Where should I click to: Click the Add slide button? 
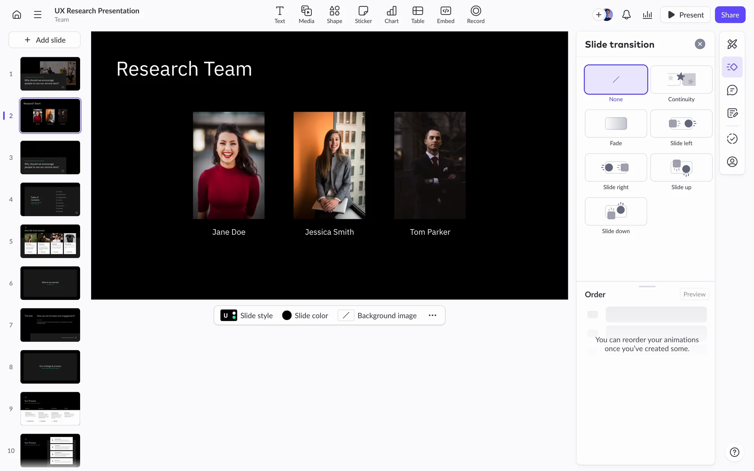click(x=44, y=40)
